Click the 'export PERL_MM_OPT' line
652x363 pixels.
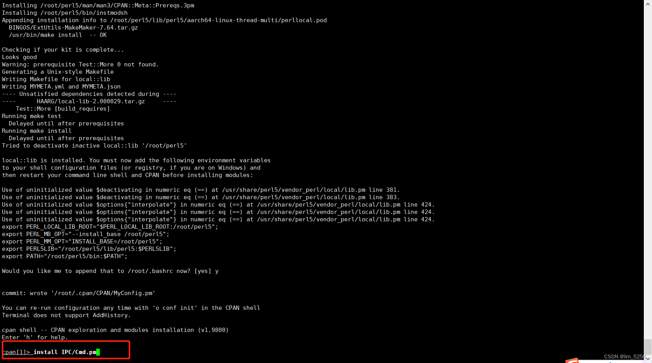point(82,241)
